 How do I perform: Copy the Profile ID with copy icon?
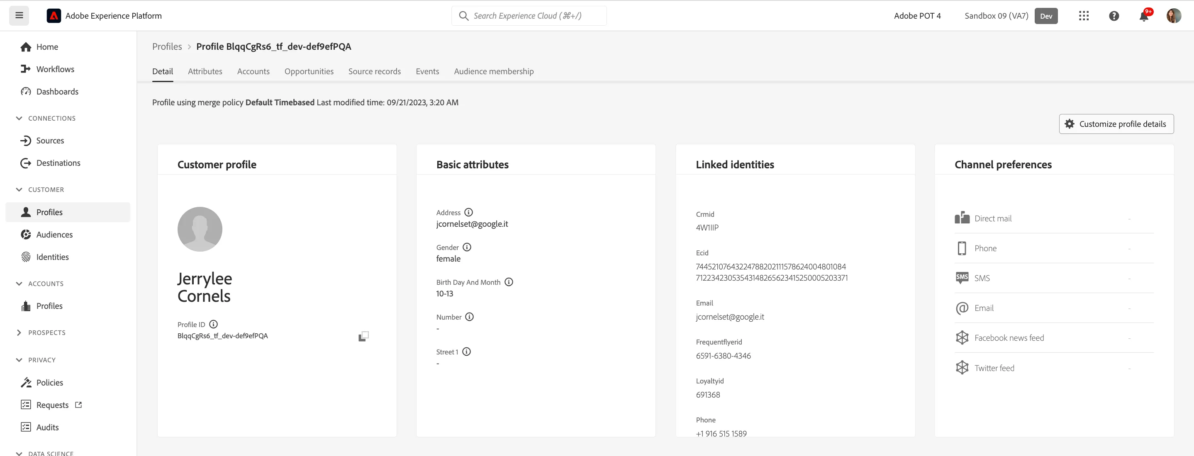tap(363, 336)
